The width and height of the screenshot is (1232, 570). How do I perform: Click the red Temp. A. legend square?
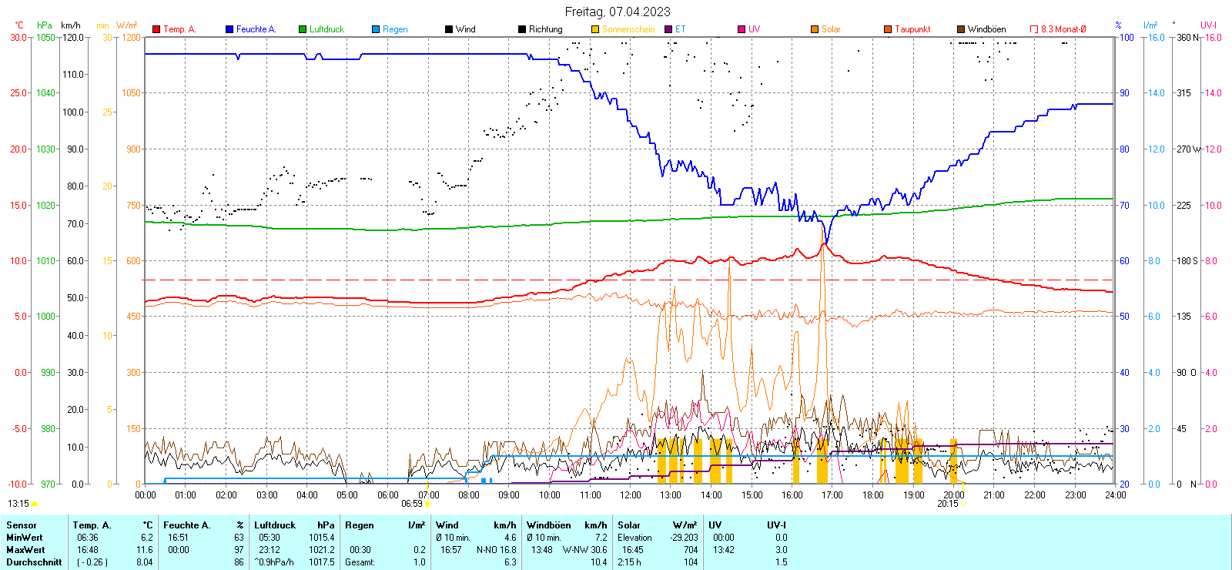click(x=156, y=29)
